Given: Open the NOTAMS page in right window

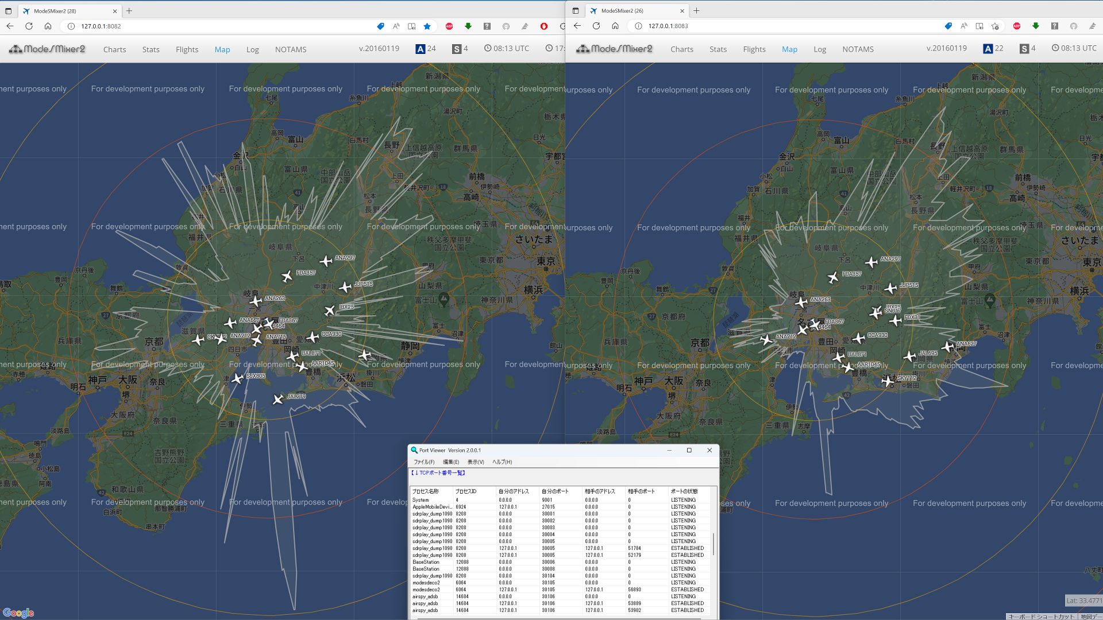Looking at the screenshot, I should point(858,49).
